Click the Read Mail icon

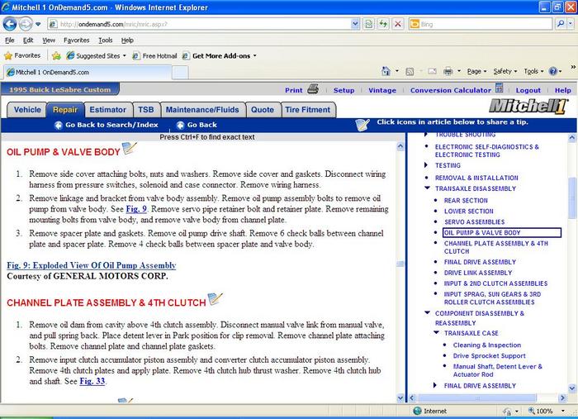coord(432,71)
